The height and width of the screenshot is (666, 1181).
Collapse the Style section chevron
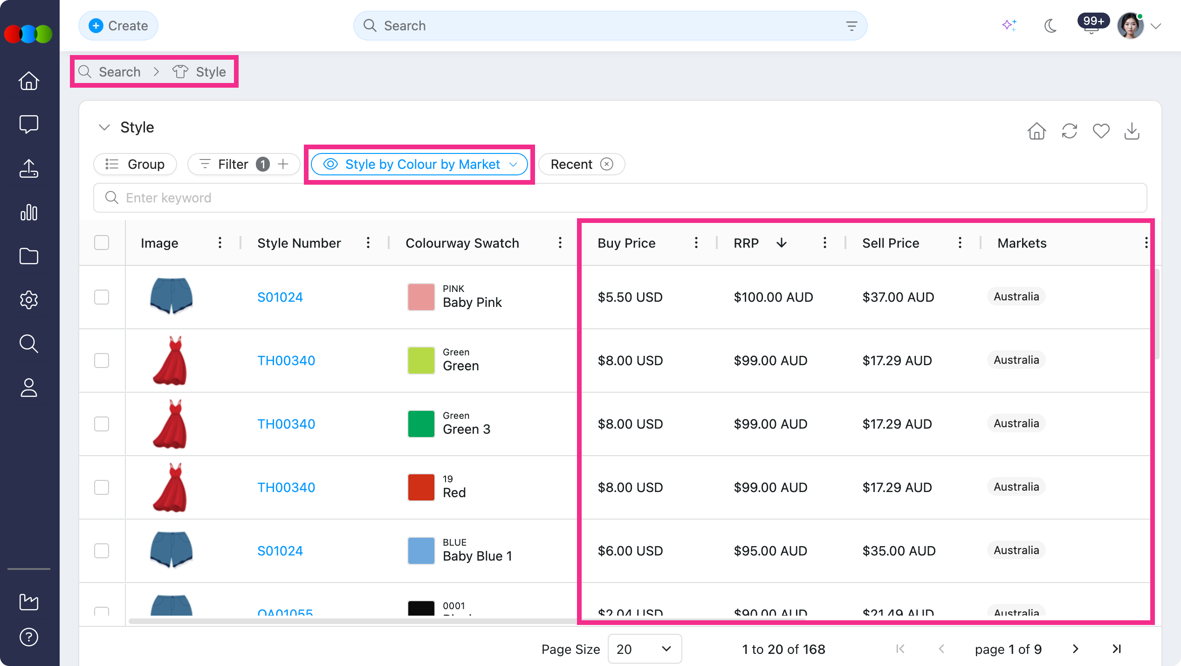tap(104, 127)
